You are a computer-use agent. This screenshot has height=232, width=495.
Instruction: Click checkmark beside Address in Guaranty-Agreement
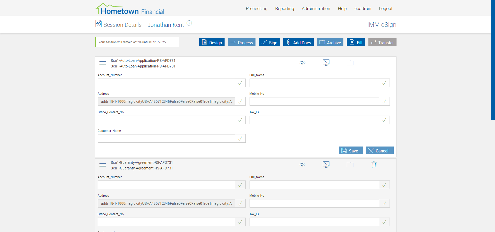pyautogui.click(x=240, y=203)
